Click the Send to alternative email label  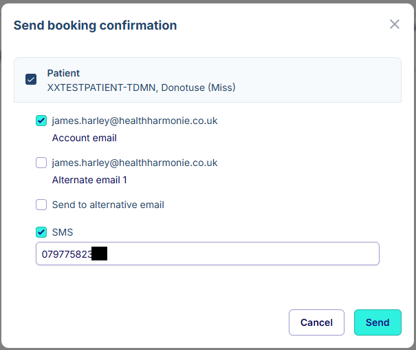click(x=108, y=205)
